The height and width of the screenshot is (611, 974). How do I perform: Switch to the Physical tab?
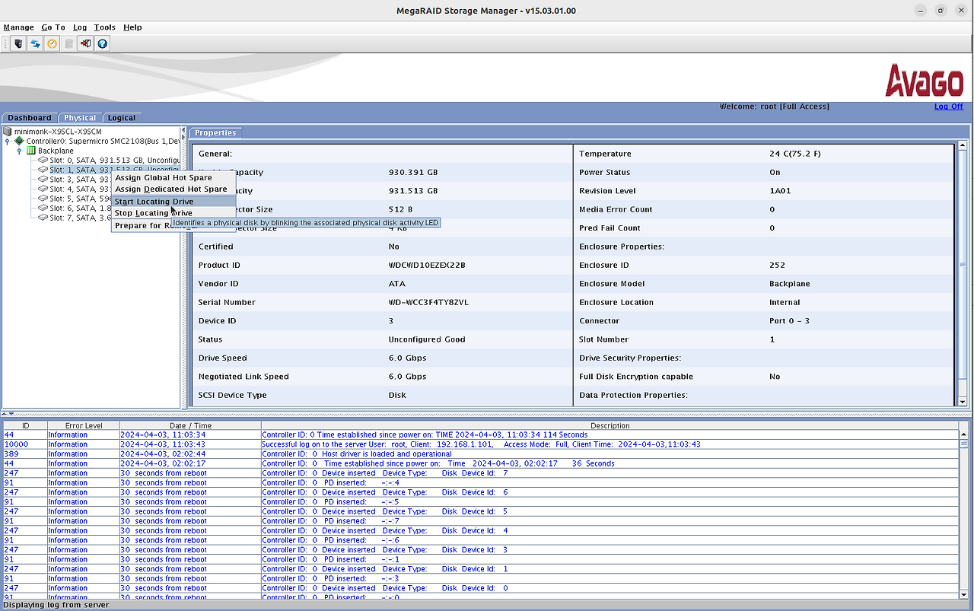[80, 118]
